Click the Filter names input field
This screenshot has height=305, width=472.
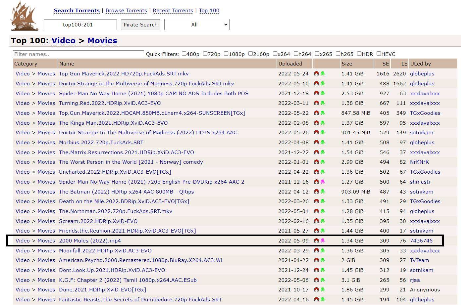click(x=79, y=54)
